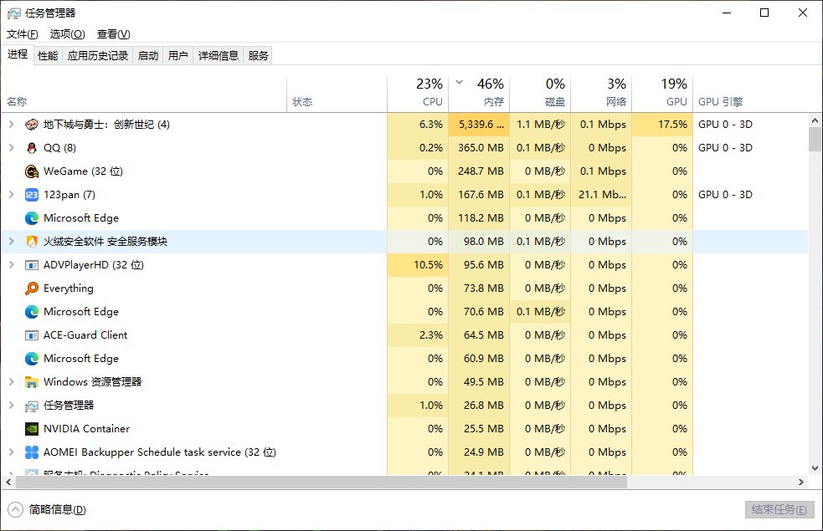Select the ACE-Guard Client process name
823x531 pixels.
(x=85, y=335)
